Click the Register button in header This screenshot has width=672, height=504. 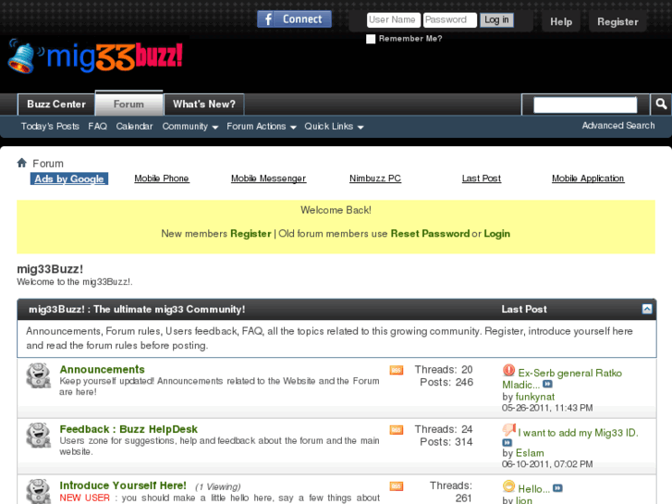(x=617, y=22)
